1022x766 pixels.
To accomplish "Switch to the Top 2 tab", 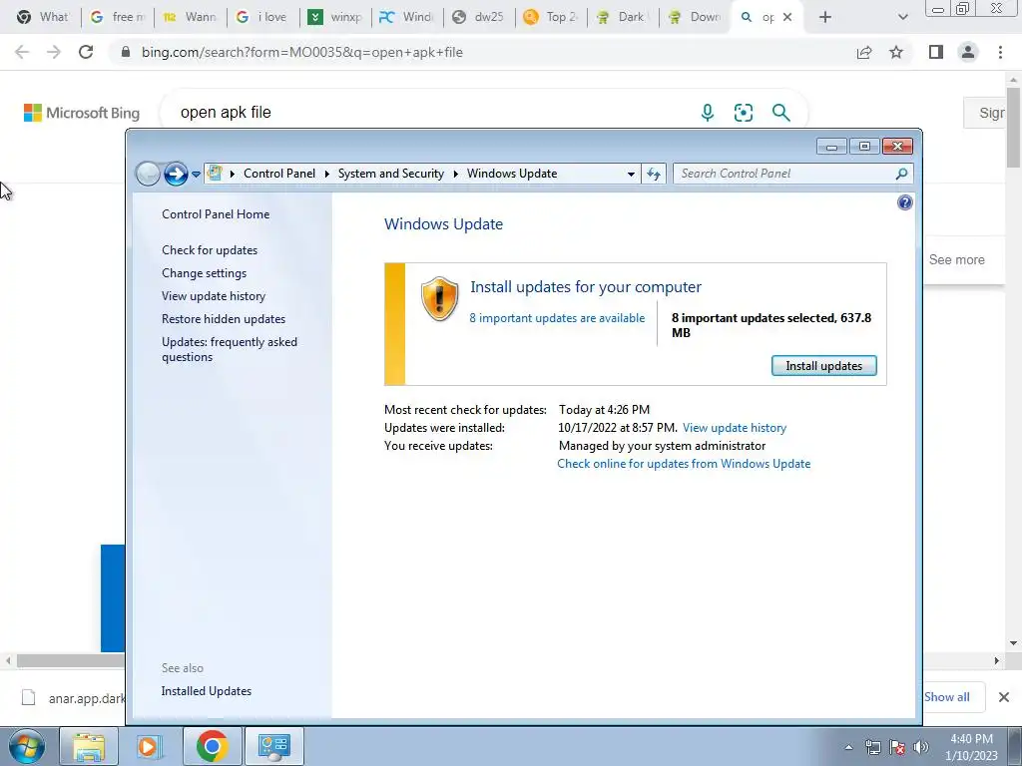I will pos(551,17).
